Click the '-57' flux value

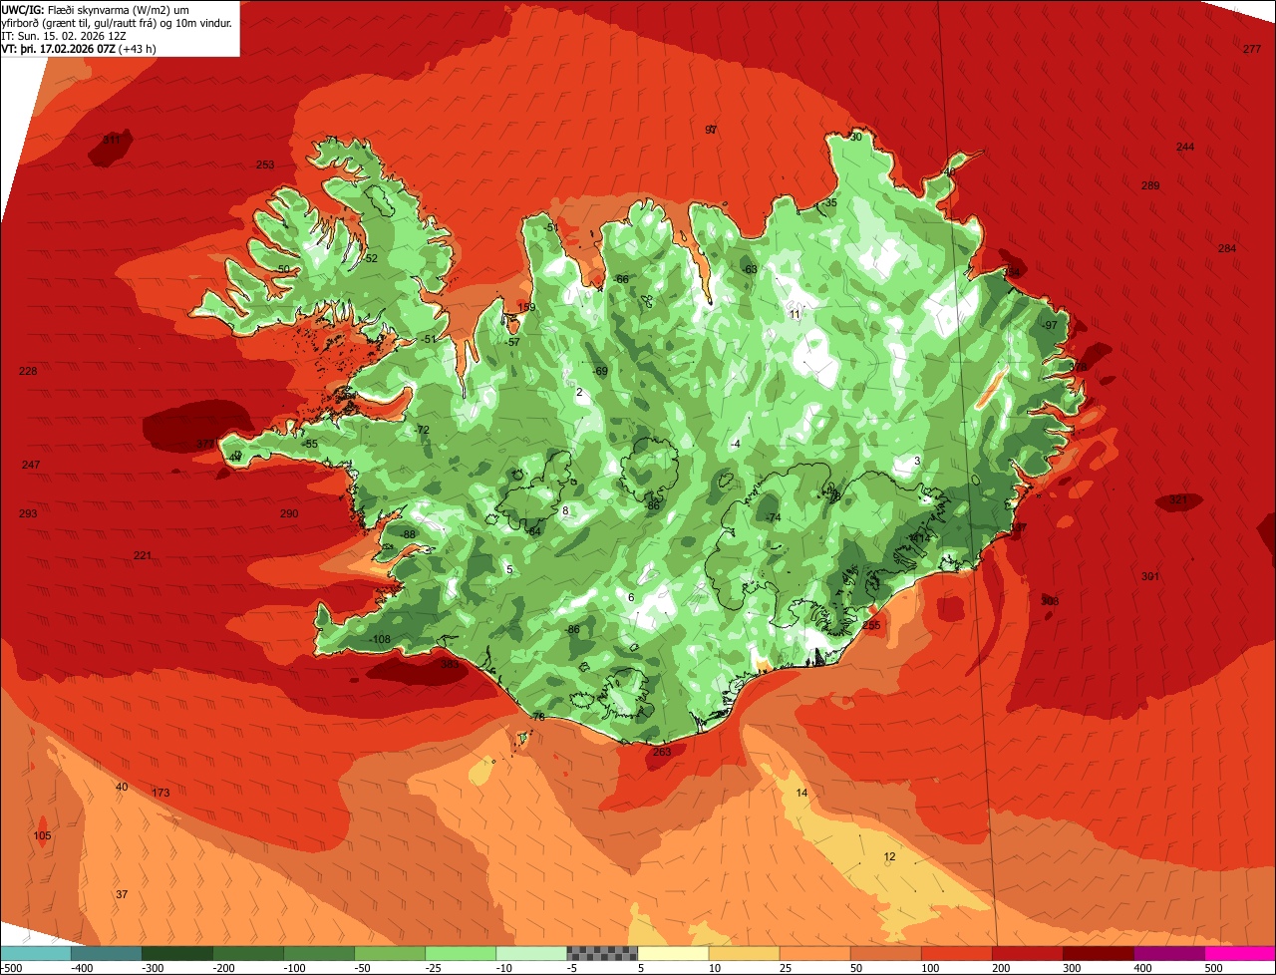[512, 342]
